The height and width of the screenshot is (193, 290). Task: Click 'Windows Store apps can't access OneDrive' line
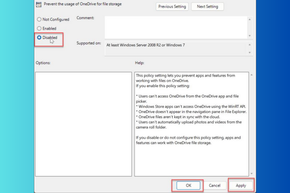coord(191,106)
